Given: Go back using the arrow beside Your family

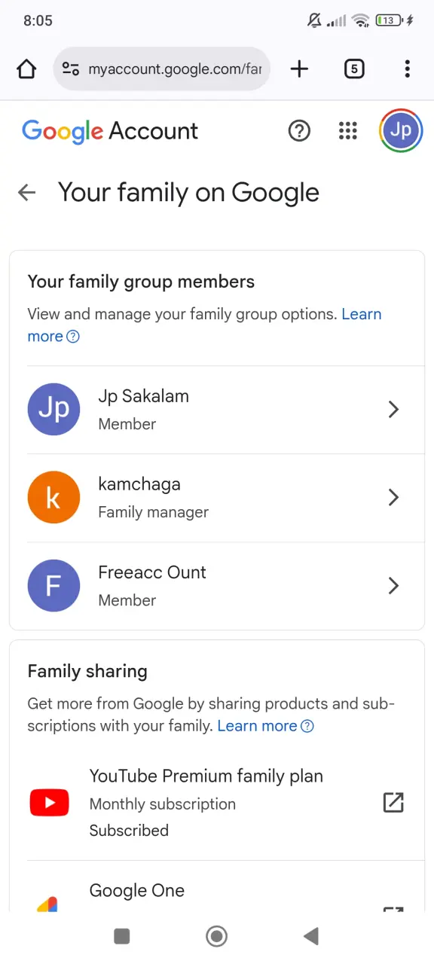Looking at the screenshot, I should click(x=27, y=193).
